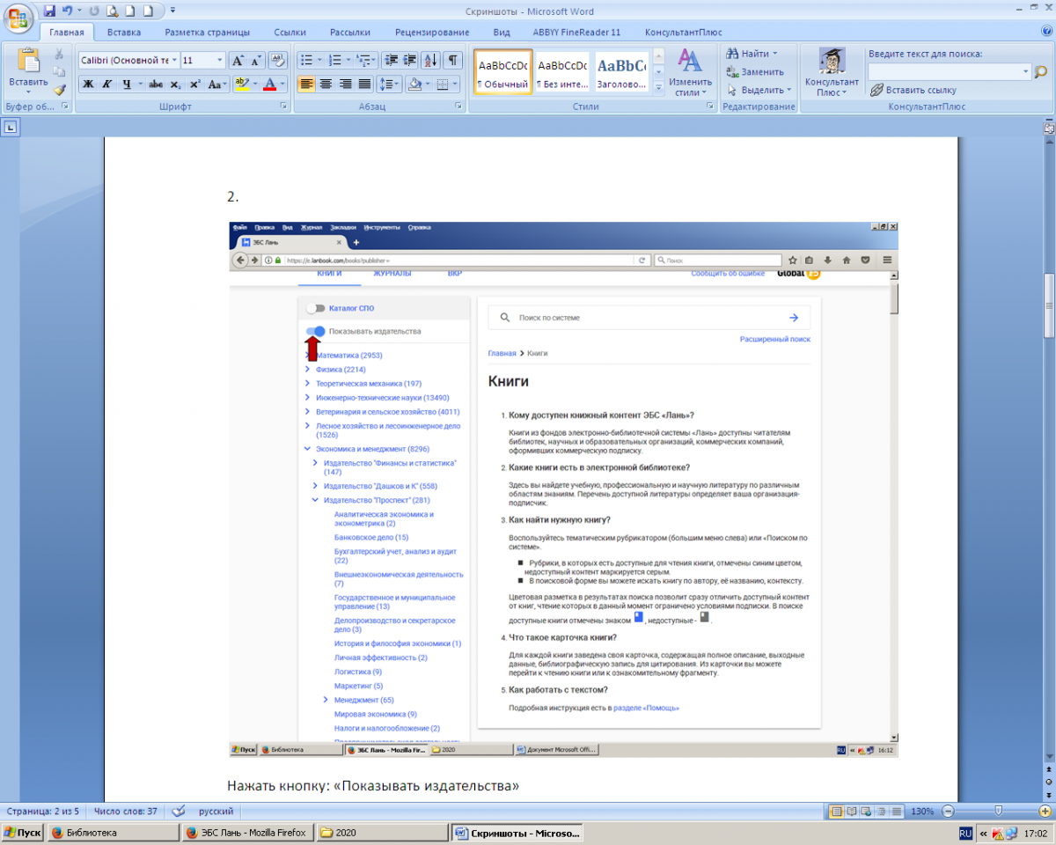Switch to the Рассылки tab

350,33
